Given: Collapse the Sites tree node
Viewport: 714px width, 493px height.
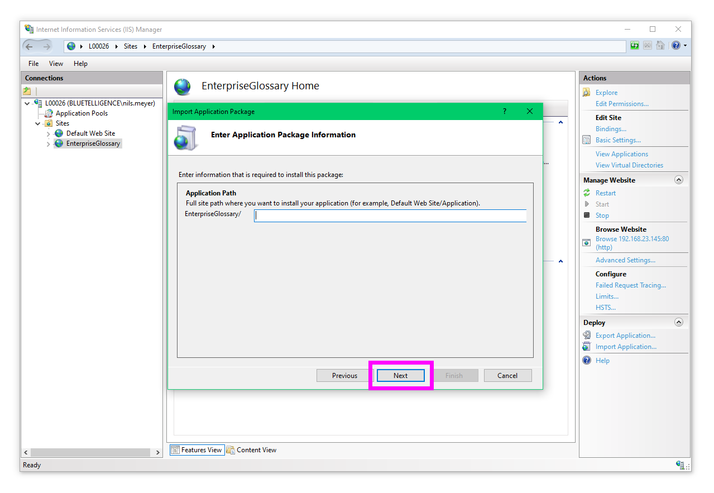Looking at the screenshot, I should point(38,123).
